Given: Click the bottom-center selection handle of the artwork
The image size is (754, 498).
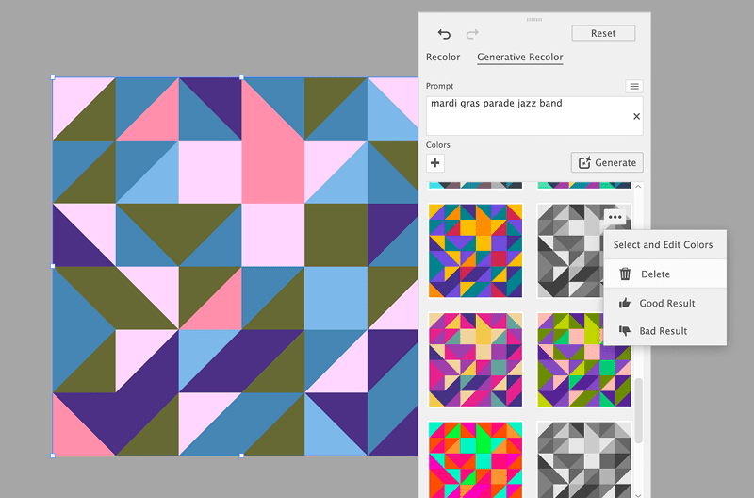Looking at the screenshot, I should pos(241,456).
